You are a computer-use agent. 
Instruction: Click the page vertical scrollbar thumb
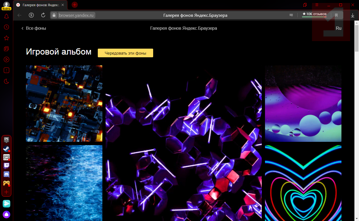coord(357,38)
